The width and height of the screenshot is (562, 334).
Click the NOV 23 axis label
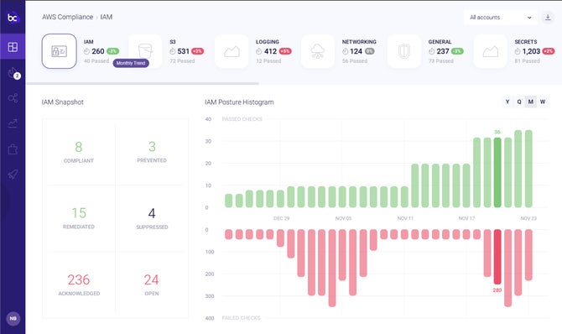[x=528, y=218]
